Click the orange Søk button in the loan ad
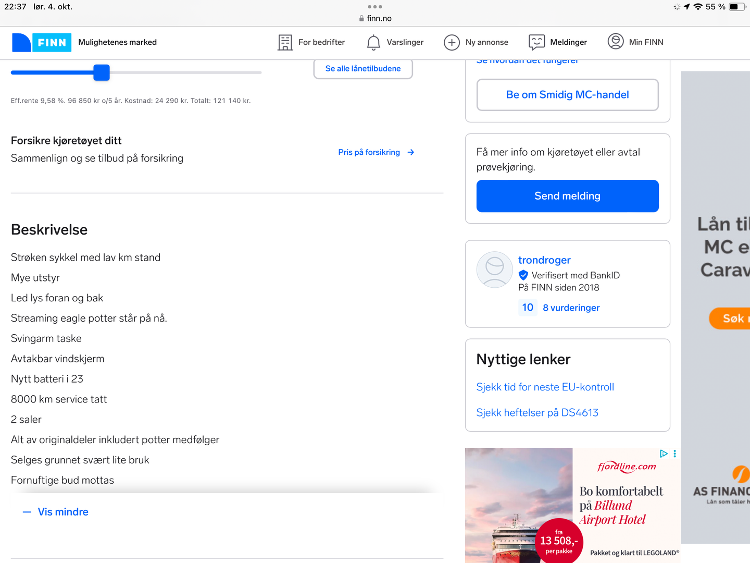Viewport: 750px width, 563px height. pyautogui.click(x=729, y=319)
